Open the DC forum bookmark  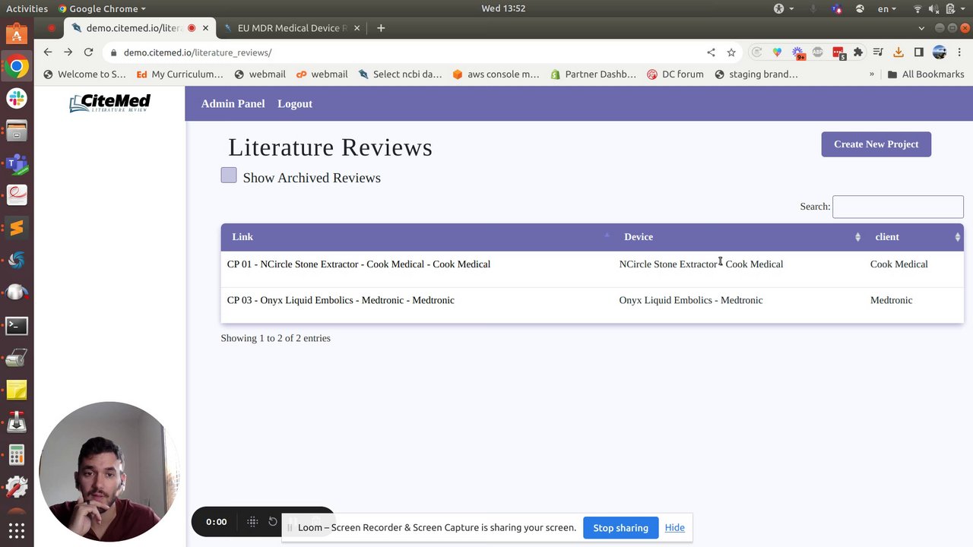(675, 74)
